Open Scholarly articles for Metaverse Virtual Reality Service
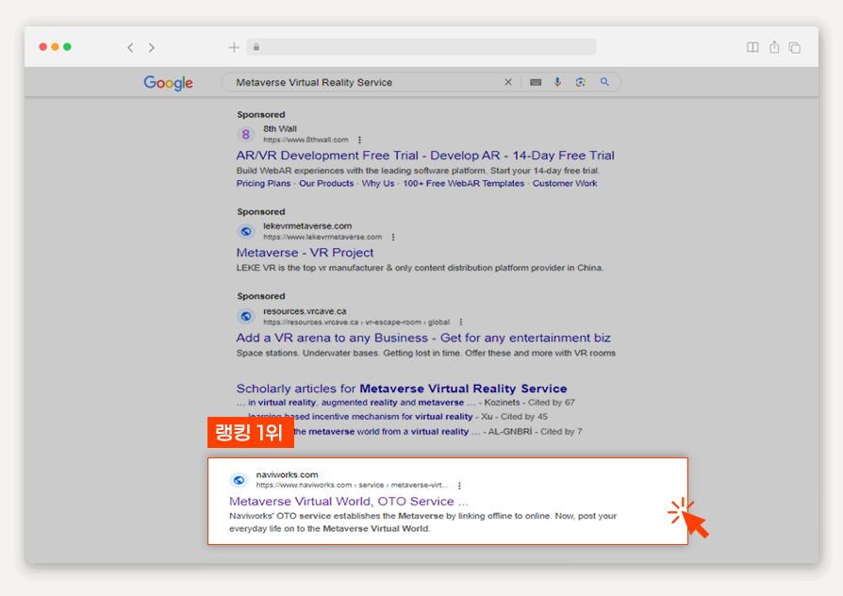 [x=402, y=389]
